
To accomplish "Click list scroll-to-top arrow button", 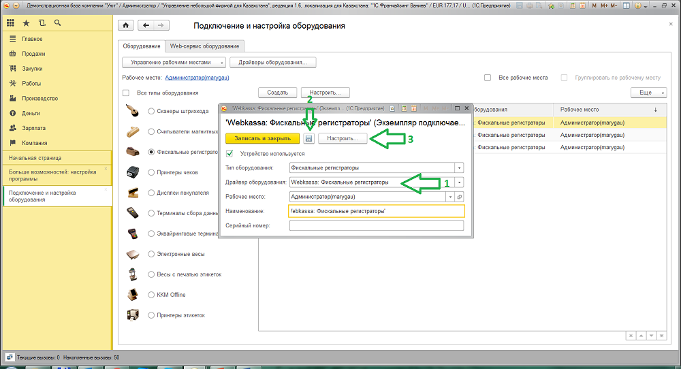I will click(631, 336).
